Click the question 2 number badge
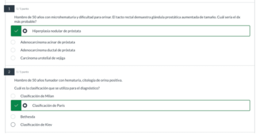This screenshot has height=136, width=260. 9,72
